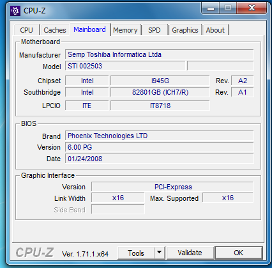Expand the Tools dropdown arrow

pyautogui.click(x=159, y=253)
